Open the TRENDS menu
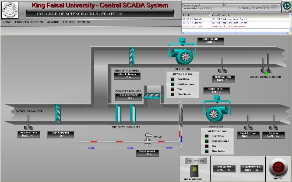The width and height of the screenshot is (292, 182). 69,22
